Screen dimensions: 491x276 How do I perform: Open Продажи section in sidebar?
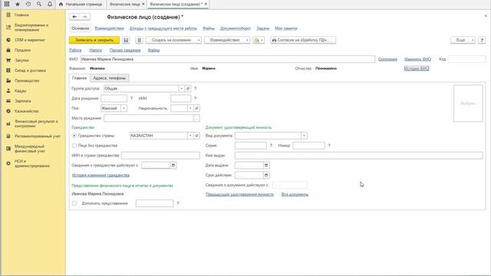point(22,50)
